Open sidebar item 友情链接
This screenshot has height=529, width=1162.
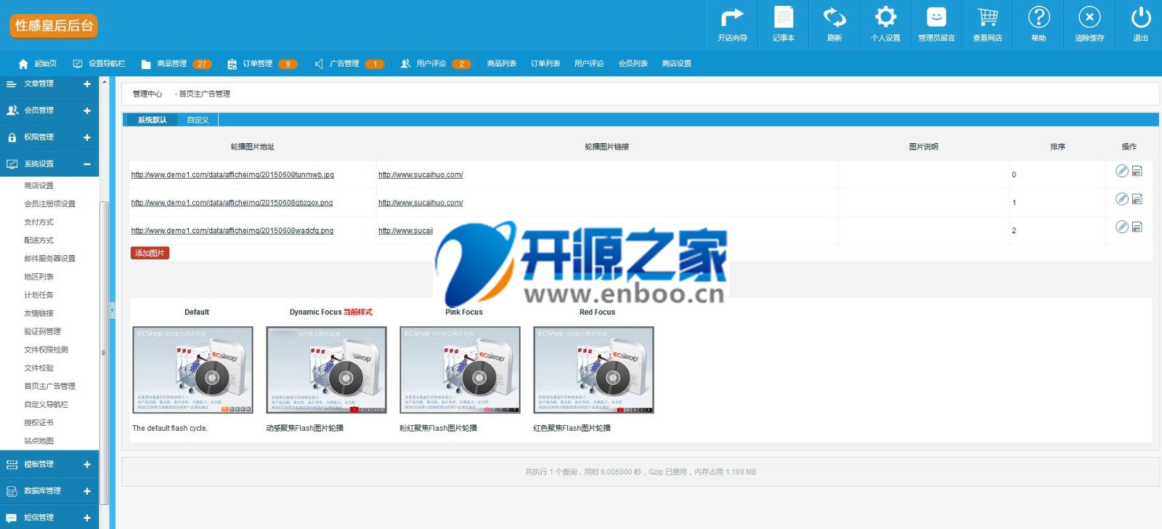coord(38,313)
